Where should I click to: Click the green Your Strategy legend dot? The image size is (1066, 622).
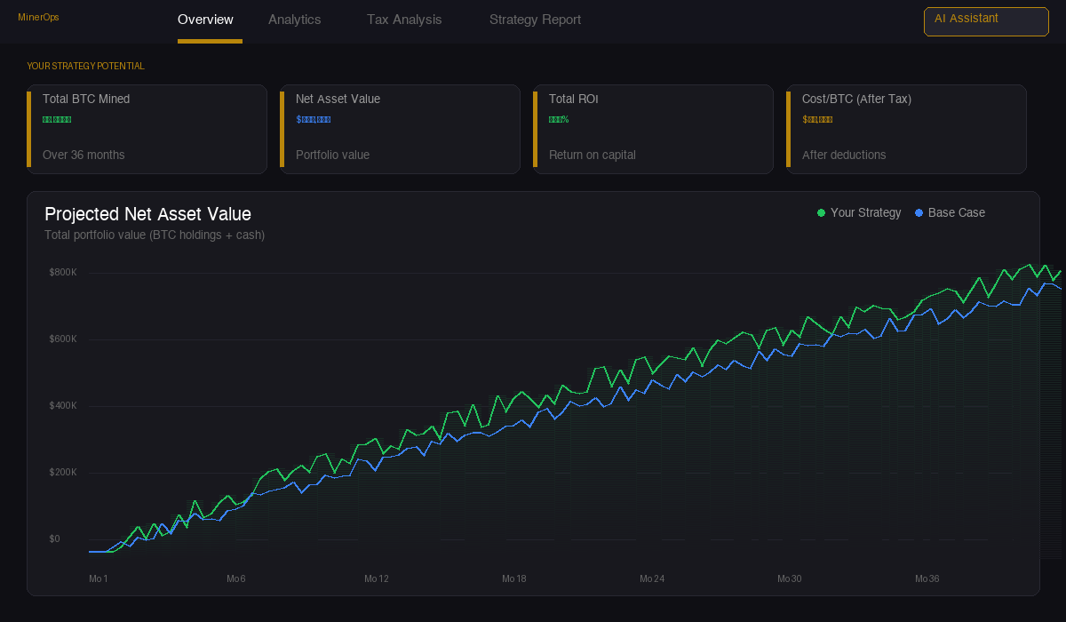click(821, 213)
